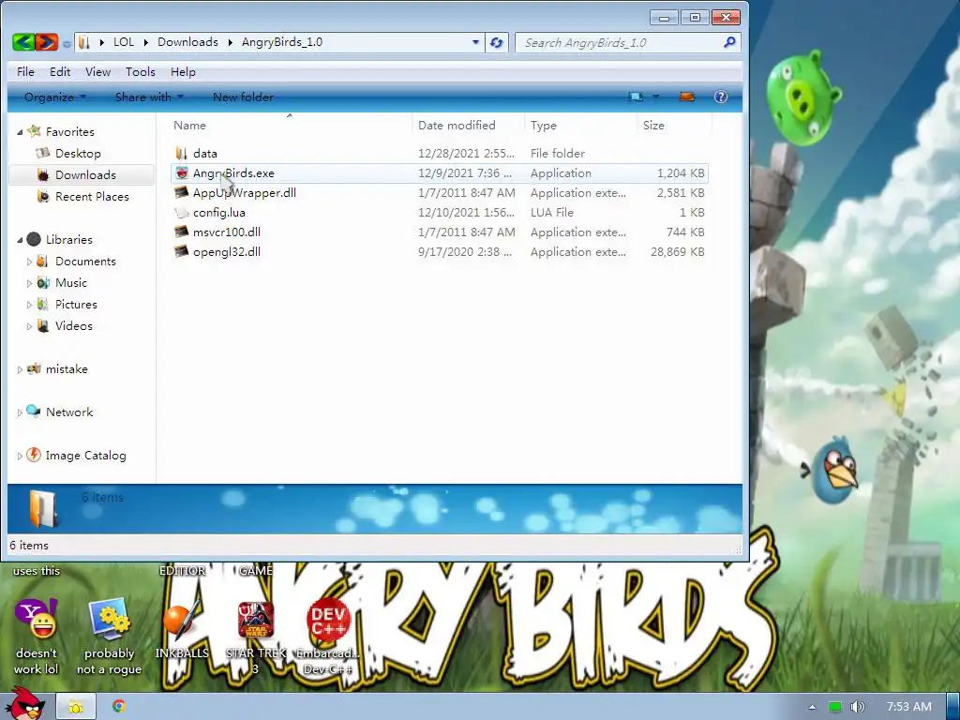Expand the Network tree node

[20, 412]
